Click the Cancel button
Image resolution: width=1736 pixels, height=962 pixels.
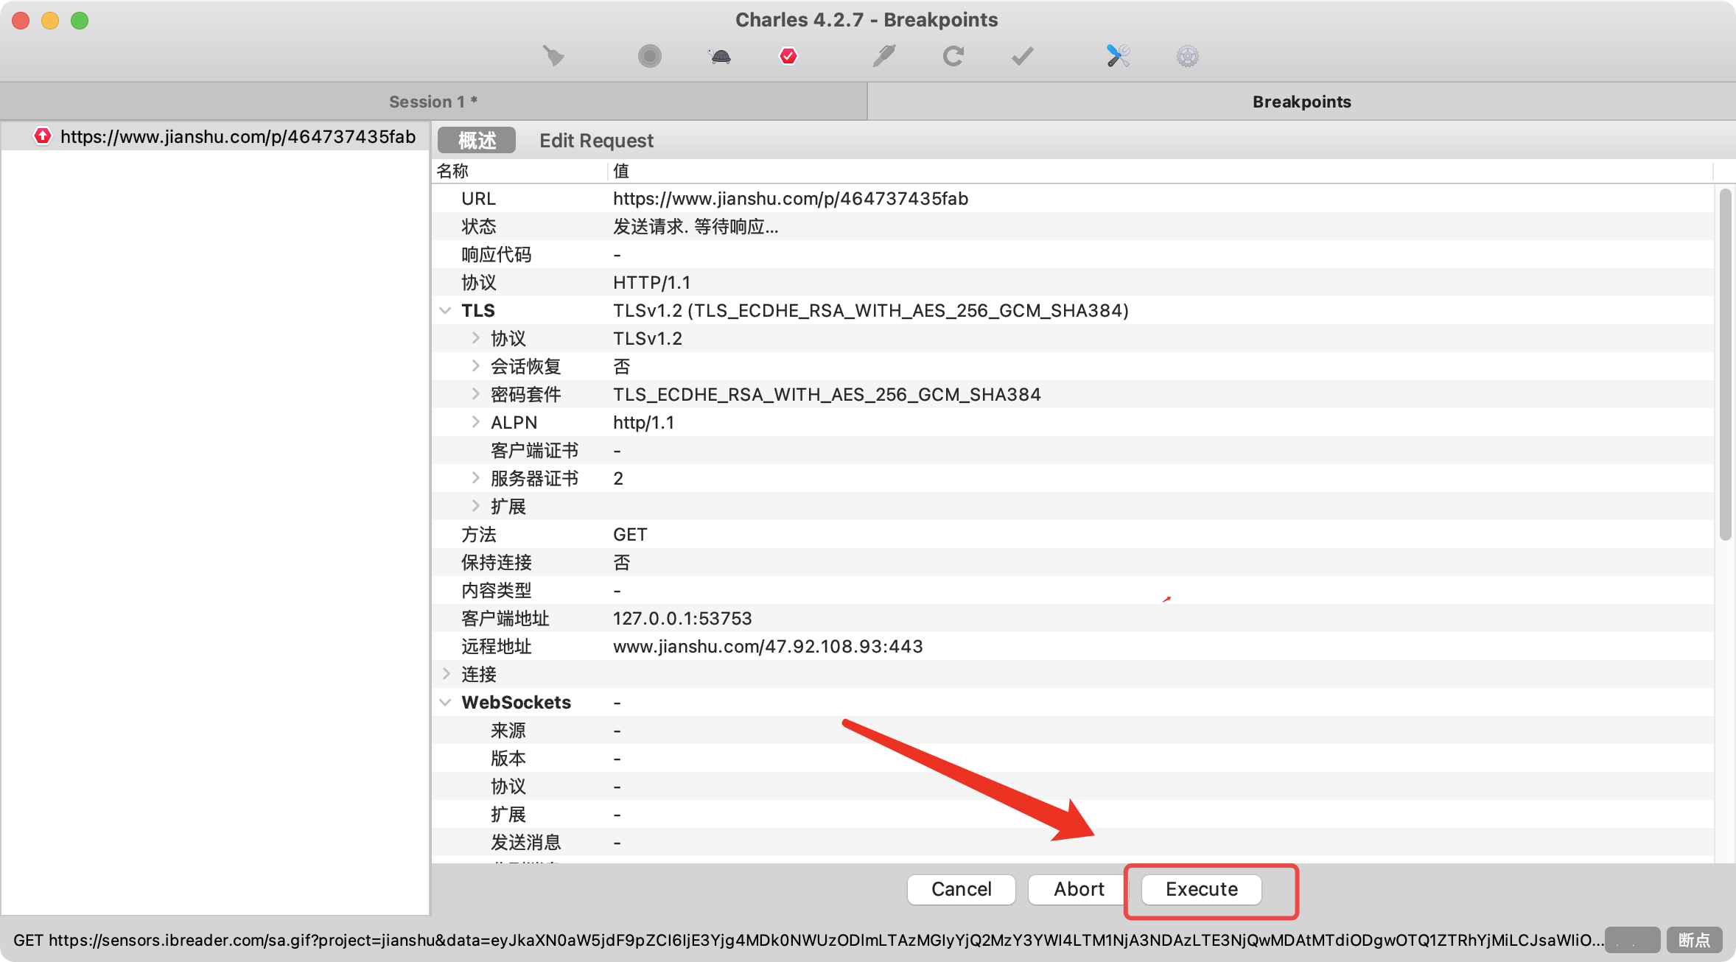click(961, 889)
